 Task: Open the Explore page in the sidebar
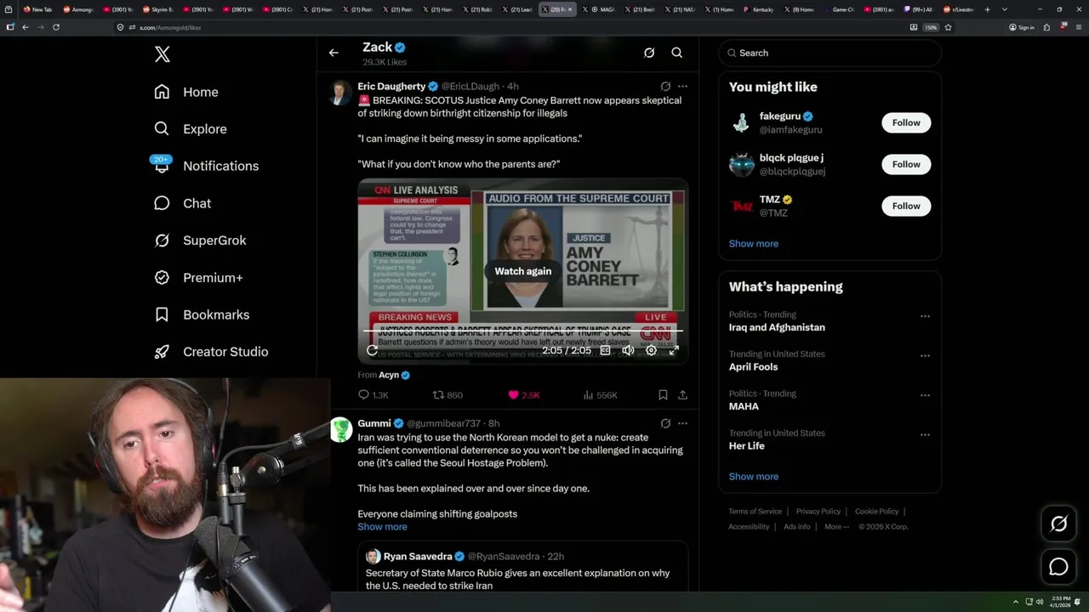(191, 129)
